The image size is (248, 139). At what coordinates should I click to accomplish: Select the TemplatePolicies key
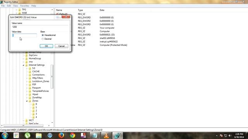click(40, 91)
